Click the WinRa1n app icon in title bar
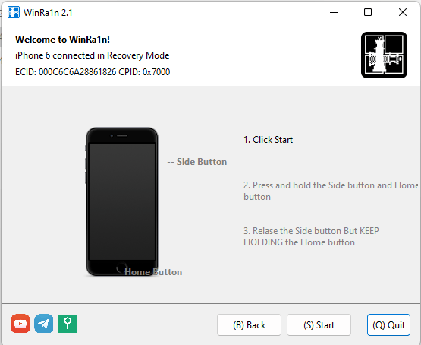Image resolution: width=421 pixels, height=345 pixels. point(14,12)
